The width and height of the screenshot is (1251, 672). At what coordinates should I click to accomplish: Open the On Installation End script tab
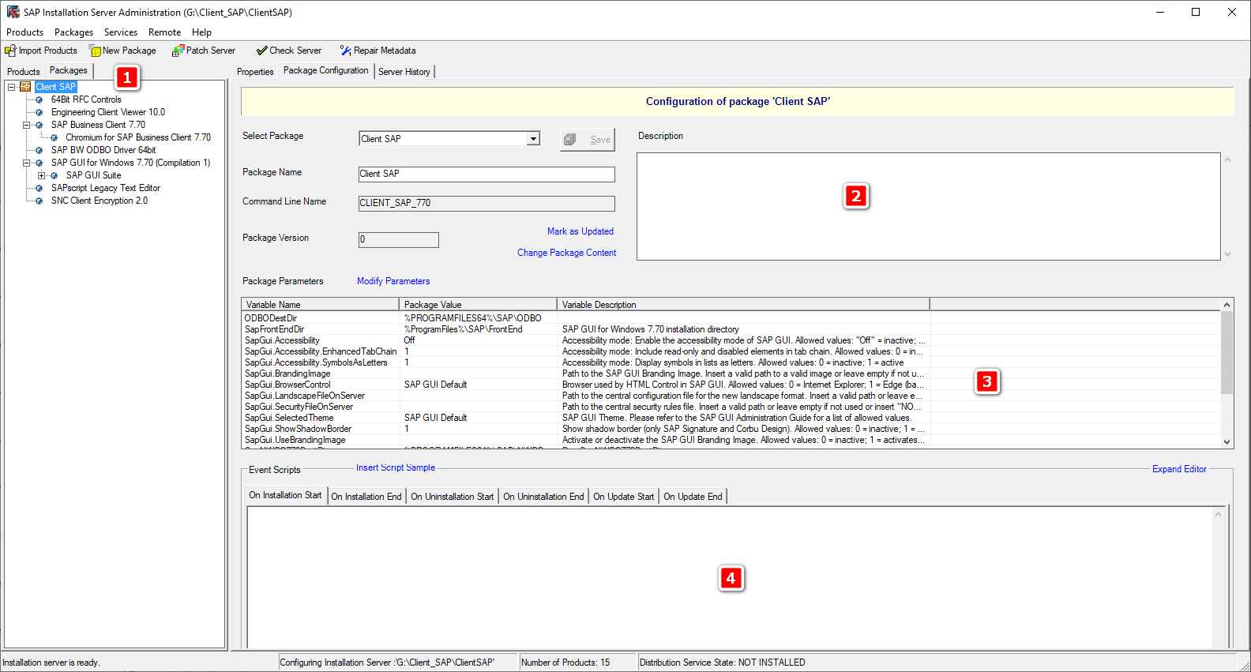(x=366, y=497)
